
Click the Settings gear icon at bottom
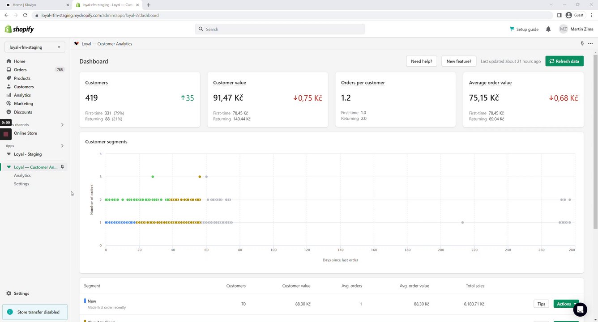(9, 293)
